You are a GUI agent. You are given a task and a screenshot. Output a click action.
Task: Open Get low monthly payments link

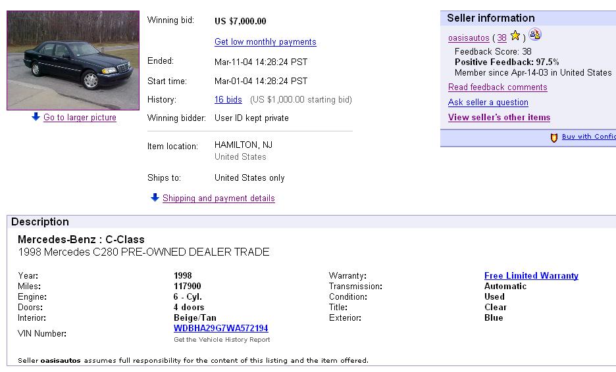(265, 42)
